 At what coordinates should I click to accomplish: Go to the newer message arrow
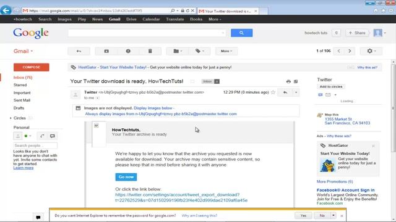click(x=338, y=51)
